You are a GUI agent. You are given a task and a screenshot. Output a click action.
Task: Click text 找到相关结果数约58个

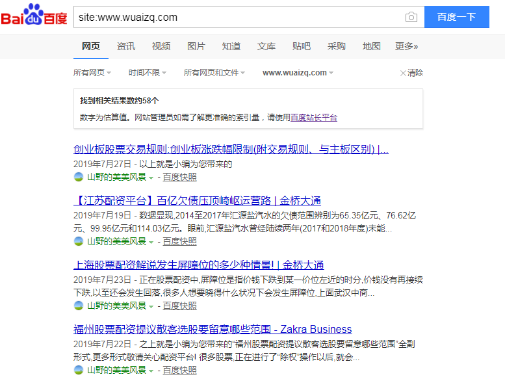tap(119, 101)
